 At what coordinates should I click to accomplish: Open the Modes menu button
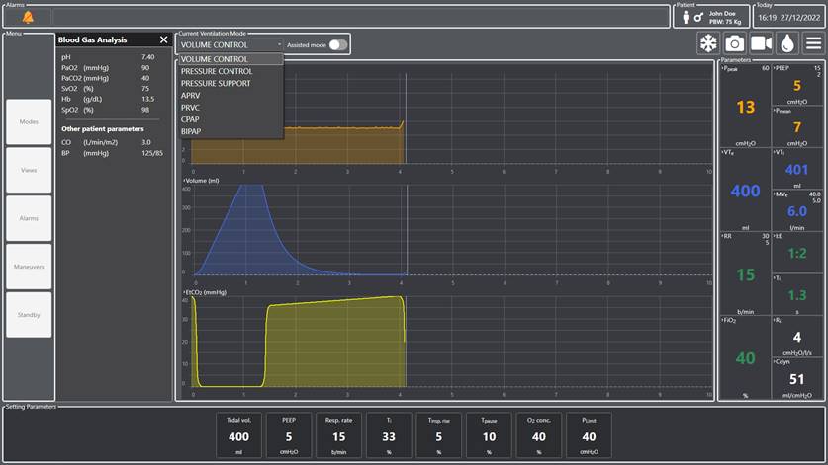point(29,121)
